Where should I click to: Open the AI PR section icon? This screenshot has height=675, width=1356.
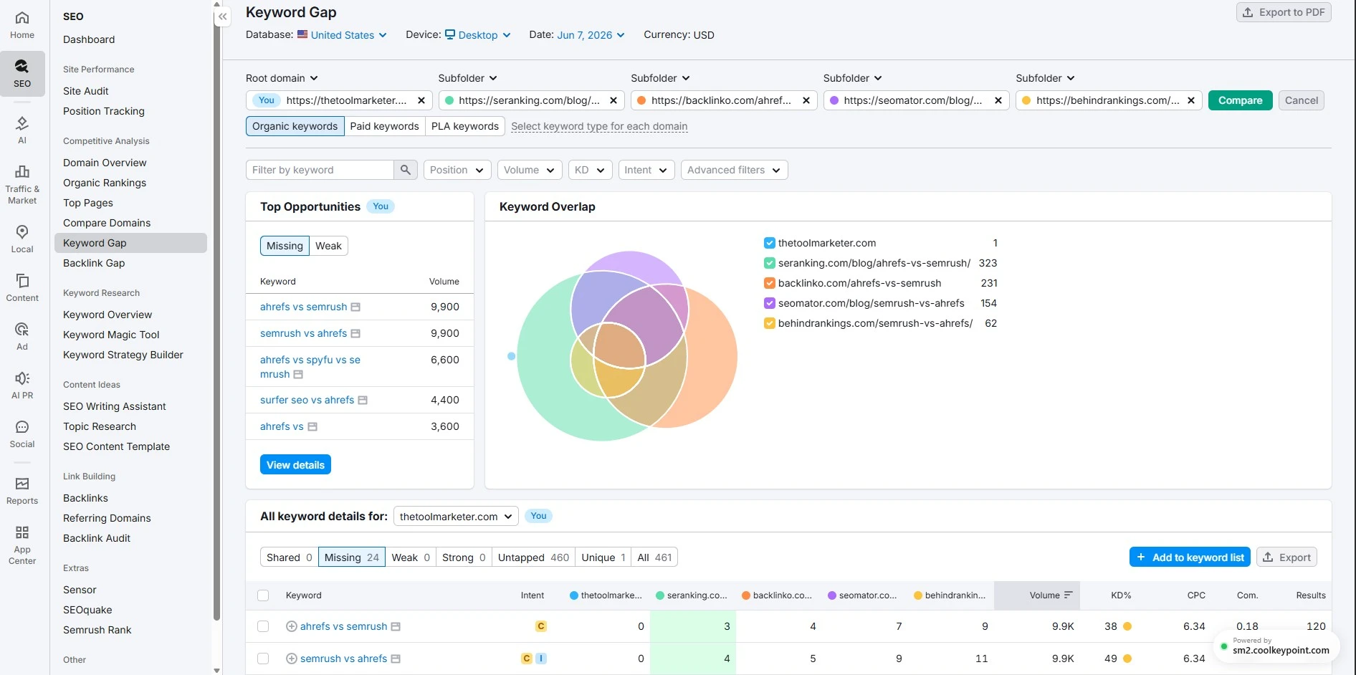click(22, 378)
